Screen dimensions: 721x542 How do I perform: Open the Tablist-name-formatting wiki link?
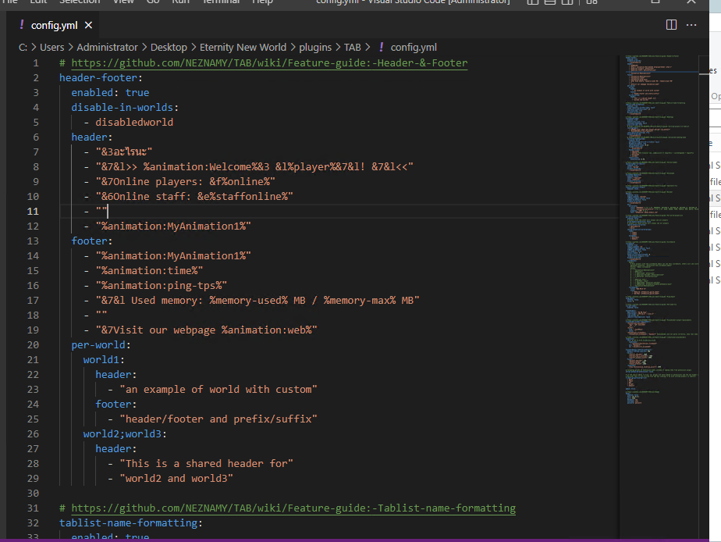tap(293, 508)
